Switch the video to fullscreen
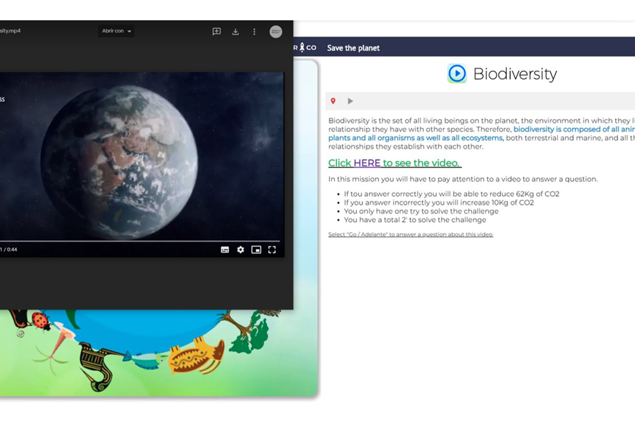 click(x=272, y=250)
